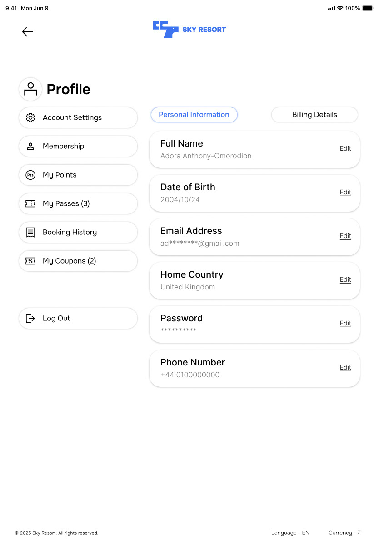
Task: Edit the Date of Birth
Action: tap(345, 193)
